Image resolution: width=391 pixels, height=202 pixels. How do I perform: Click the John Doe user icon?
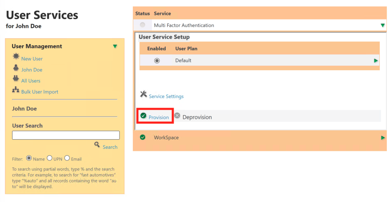pos(16,68)
